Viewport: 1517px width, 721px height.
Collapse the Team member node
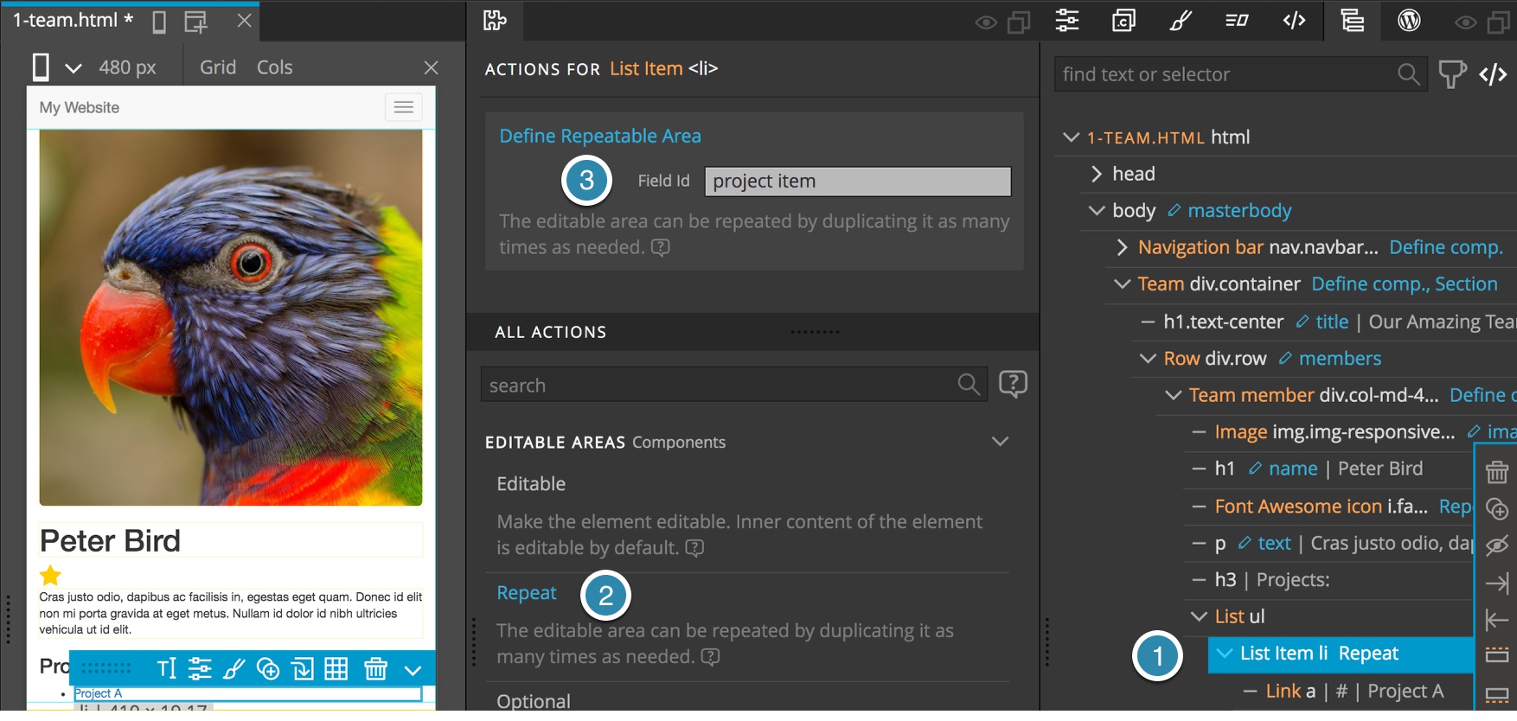(x=1174, y=395)
